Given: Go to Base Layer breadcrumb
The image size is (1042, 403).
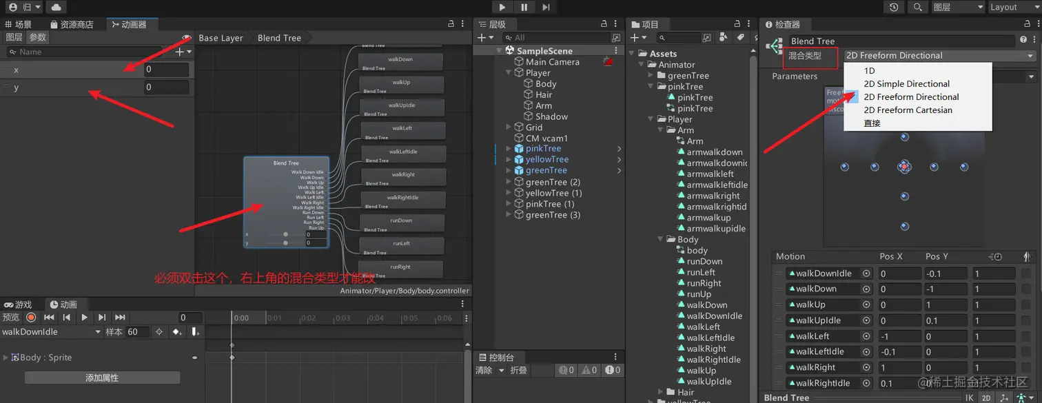Looking at the screenshot, I should (221, 38).
